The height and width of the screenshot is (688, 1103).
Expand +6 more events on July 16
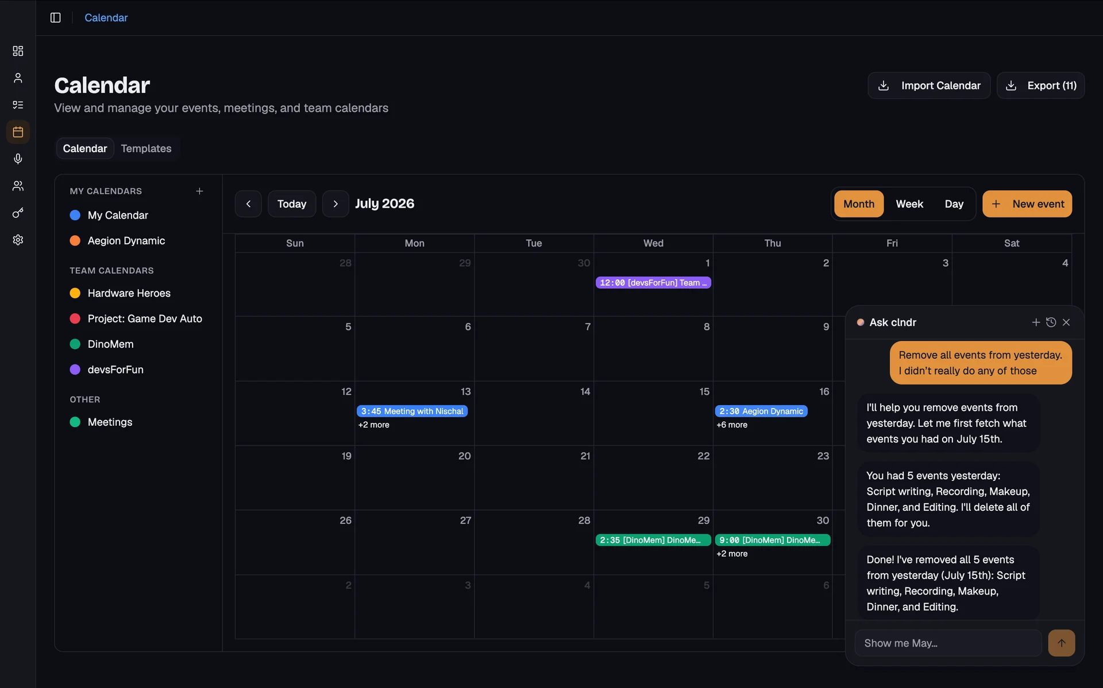(732, 425)
